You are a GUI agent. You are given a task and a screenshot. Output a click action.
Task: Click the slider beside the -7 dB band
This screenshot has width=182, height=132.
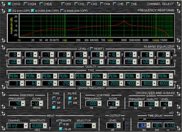coord(56,58)
